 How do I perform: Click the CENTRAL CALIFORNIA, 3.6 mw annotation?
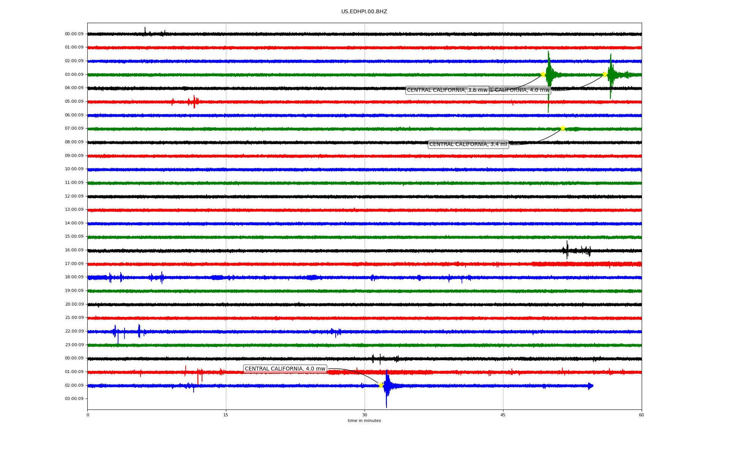click(437, 90)
